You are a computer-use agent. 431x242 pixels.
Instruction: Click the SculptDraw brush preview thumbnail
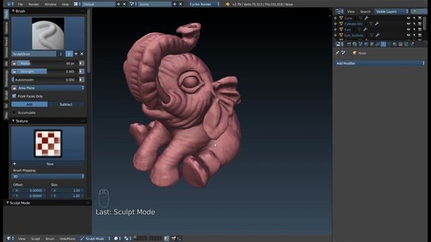(x=48, y=34)
